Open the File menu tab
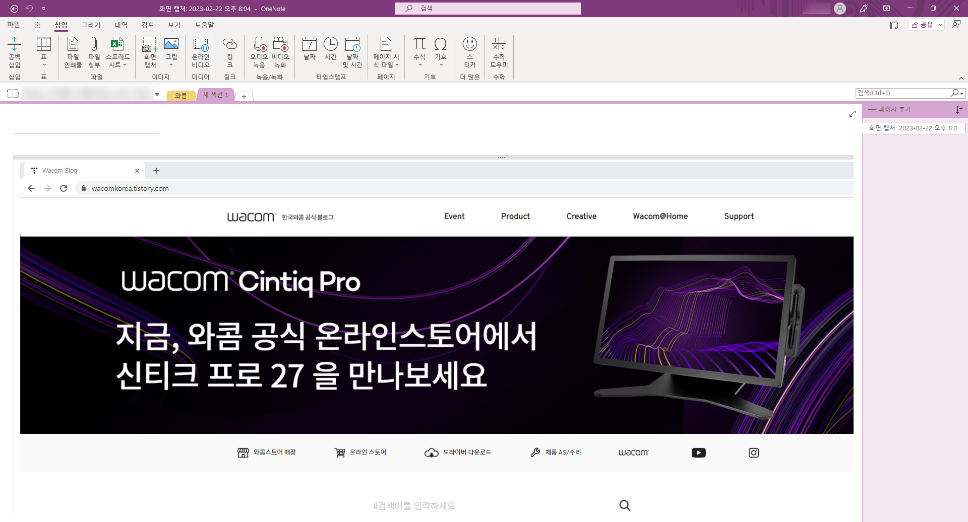 coord(14,25)
